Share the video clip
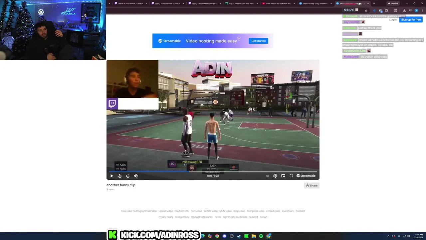The width and height of the screenshot is (426, 240). pyautogui.click(x=312, y=185)
